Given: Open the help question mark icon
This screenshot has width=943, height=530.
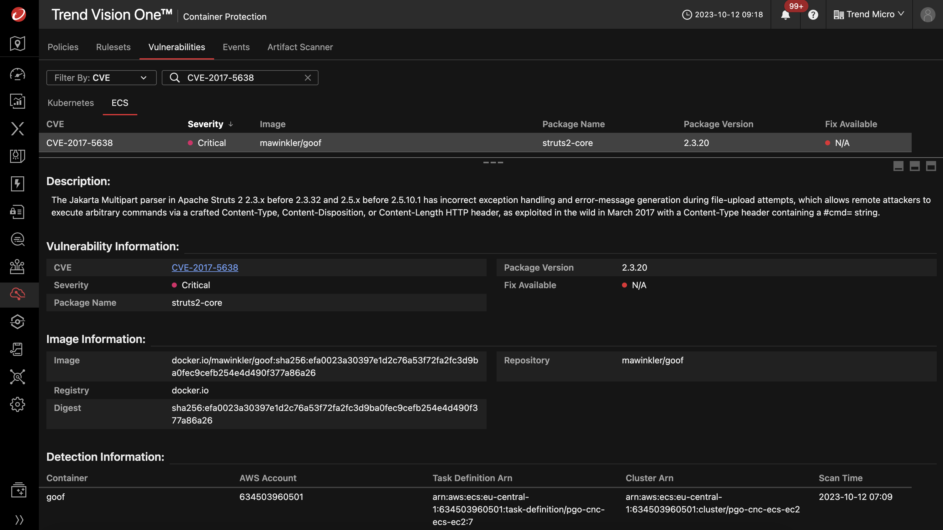Looking at the screenshot, I should point(813,15).
